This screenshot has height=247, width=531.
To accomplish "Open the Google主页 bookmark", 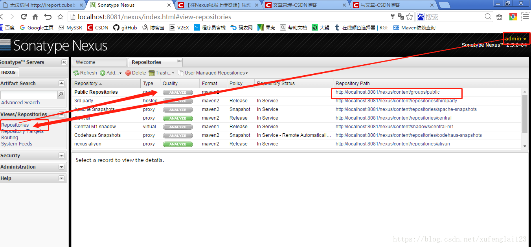I will pos(37,28).
